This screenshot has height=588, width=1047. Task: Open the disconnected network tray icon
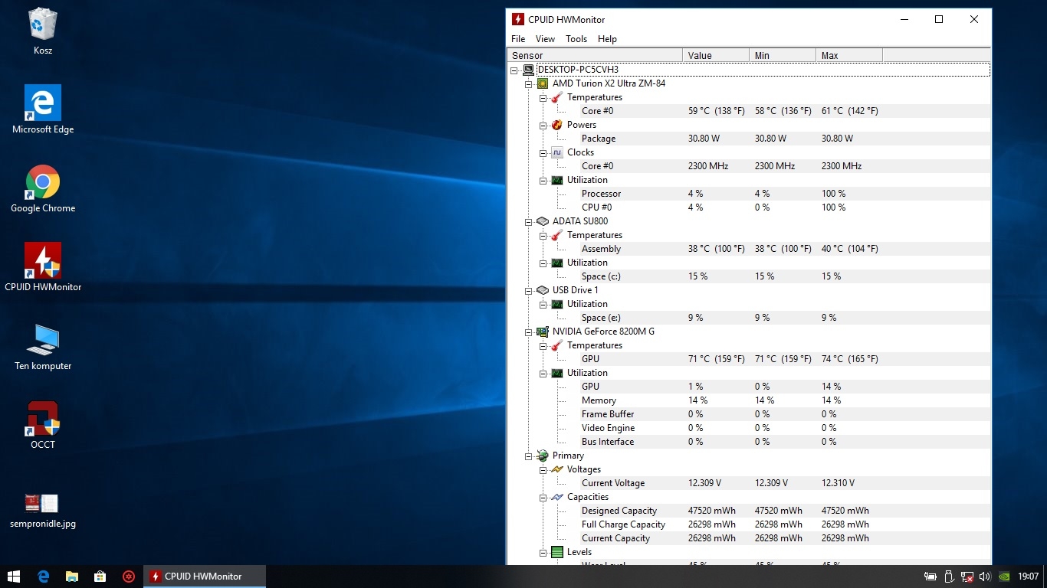(x=967, y=577)
